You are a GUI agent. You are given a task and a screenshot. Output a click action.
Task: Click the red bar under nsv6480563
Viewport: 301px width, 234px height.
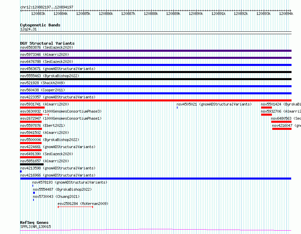pyautogui.click(x=281, y=122)
